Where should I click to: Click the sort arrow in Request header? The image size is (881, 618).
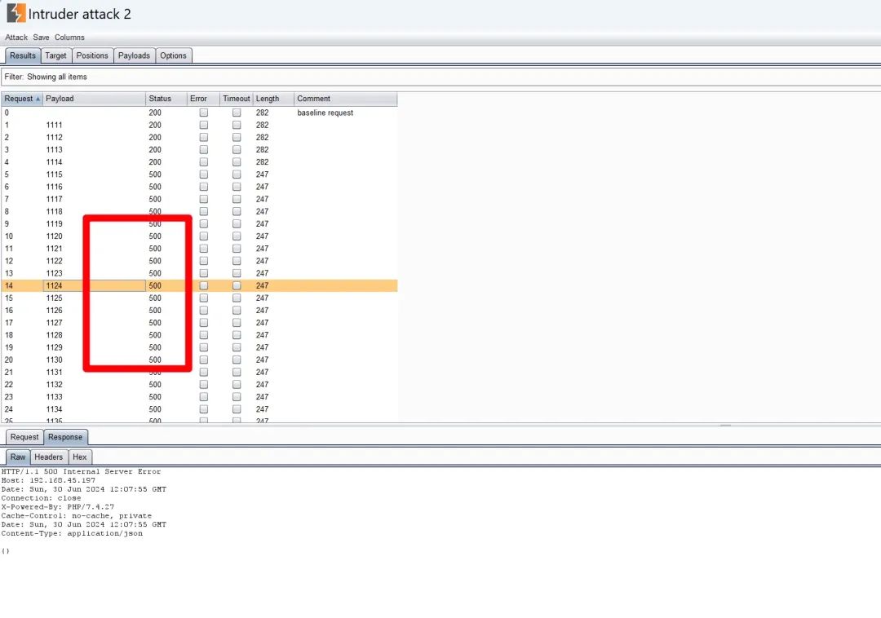(38, 99)
